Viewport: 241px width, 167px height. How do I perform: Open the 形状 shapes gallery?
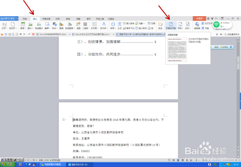(55, 26)
